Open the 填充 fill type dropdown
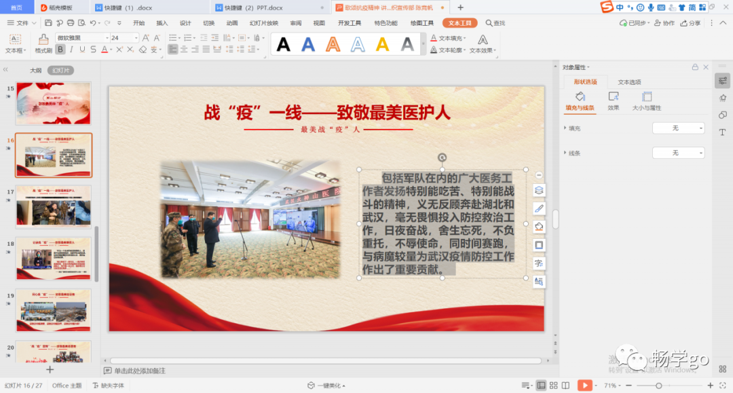 (x=678, y=128)
